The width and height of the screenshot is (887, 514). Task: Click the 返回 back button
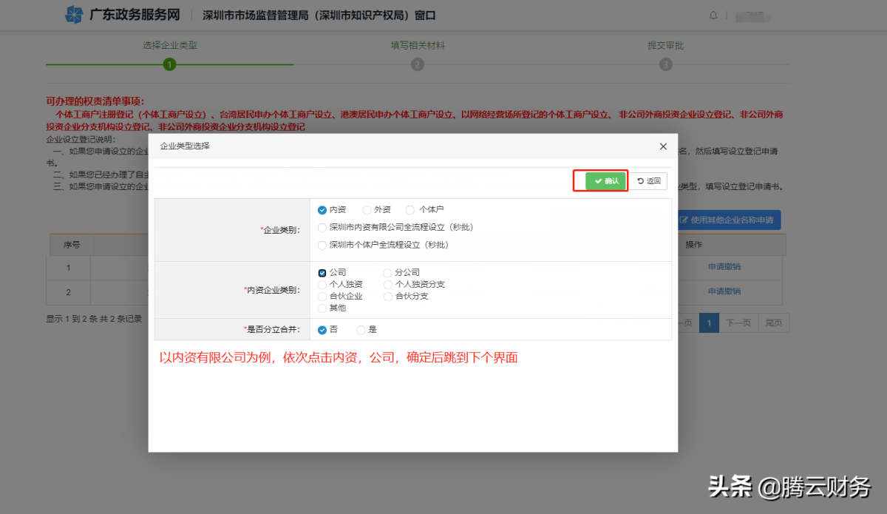tap(648, 181)
